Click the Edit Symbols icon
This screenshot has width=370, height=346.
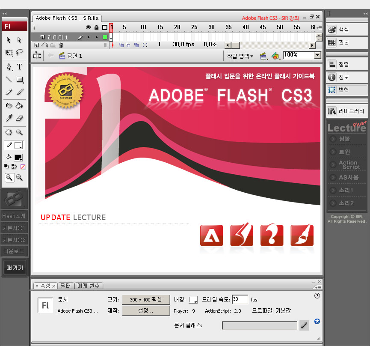[x=275, y=56]
